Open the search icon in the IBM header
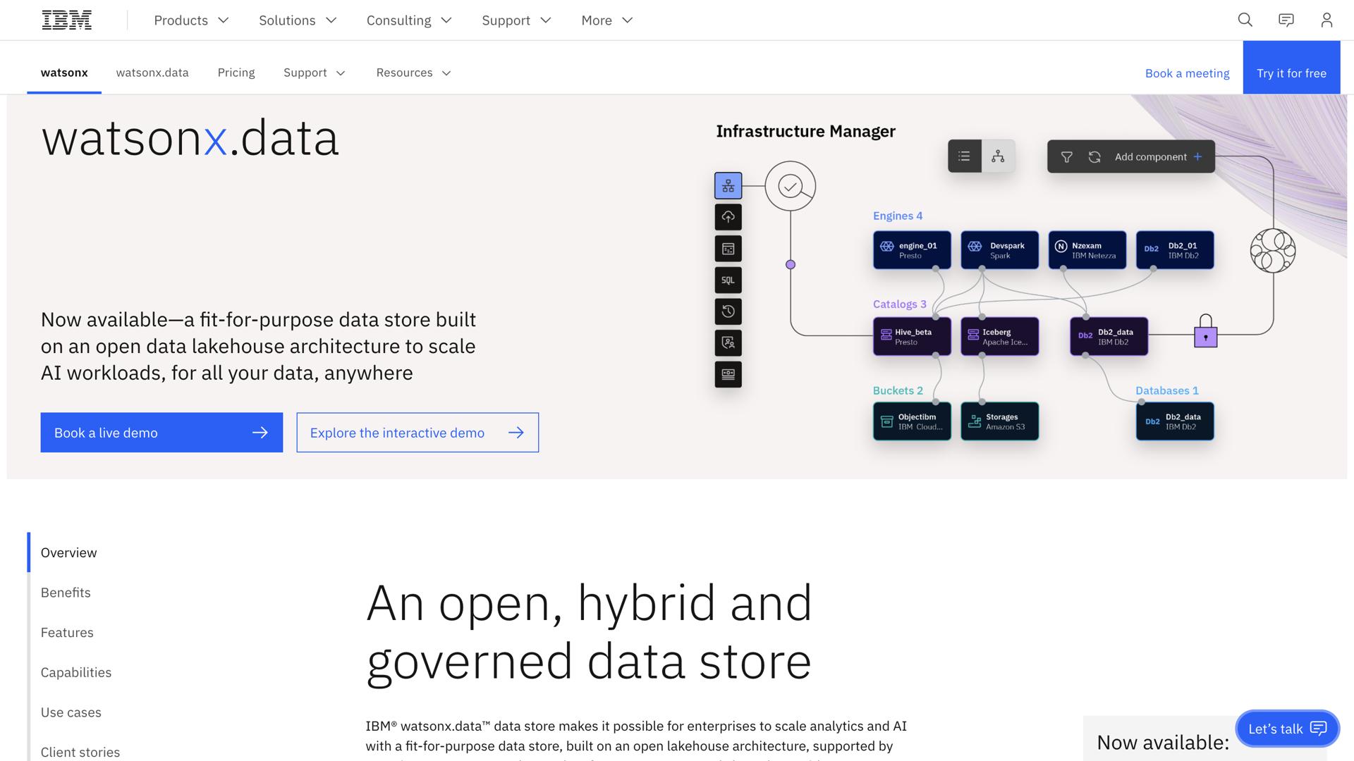1354x761 pixels. point(1245,20)
